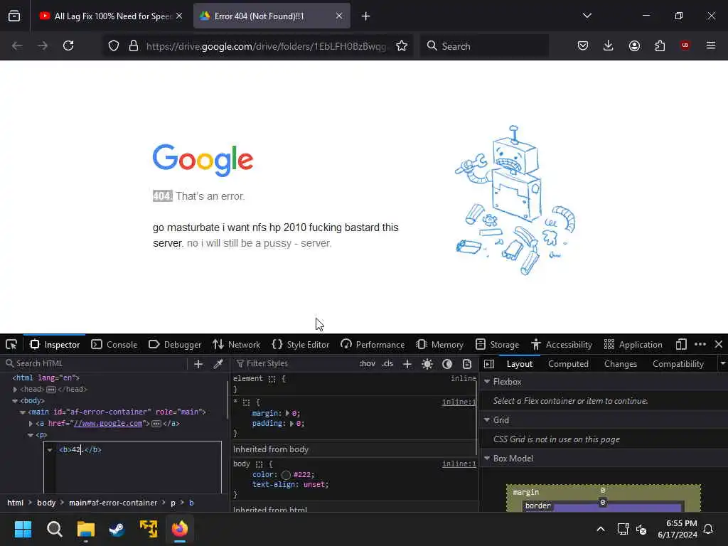Open the Downloads panel icon

click(x=609, y=45)
